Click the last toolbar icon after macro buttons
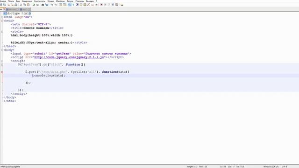 pyautogui.click(x=122, y=5)
